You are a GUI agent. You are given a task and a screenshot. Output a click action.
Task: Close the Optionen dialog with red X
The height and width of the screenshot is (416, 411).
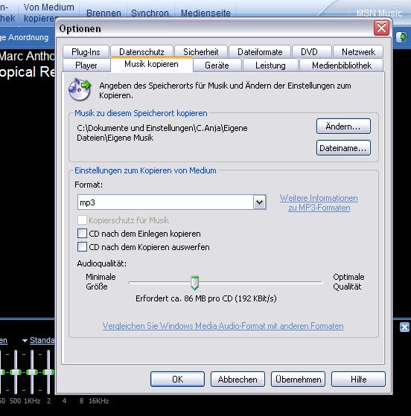pos(381,28)
